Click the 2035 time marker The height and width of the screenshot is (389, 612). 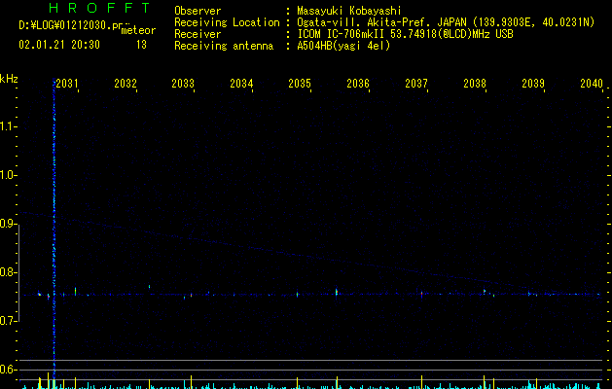[300, 84]
